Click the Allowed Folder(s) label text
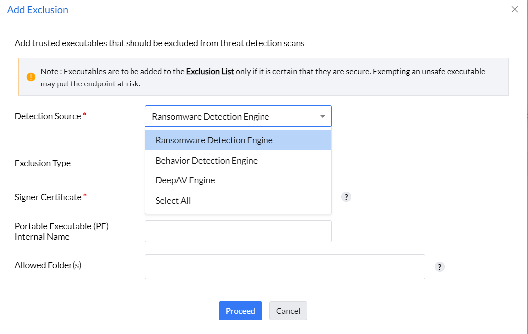Screen dimensions: 528x334 [x=48, y=265]
